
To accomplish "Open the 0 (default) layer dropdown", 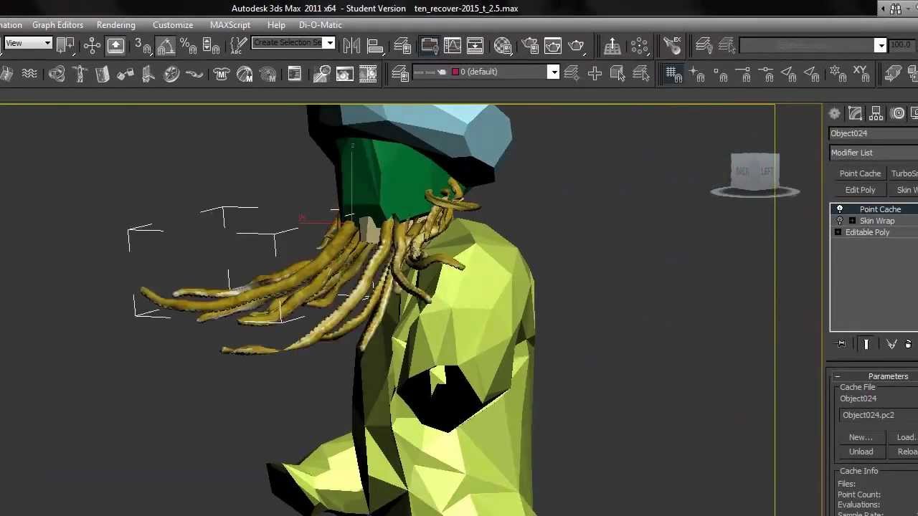I will (553, 72).
